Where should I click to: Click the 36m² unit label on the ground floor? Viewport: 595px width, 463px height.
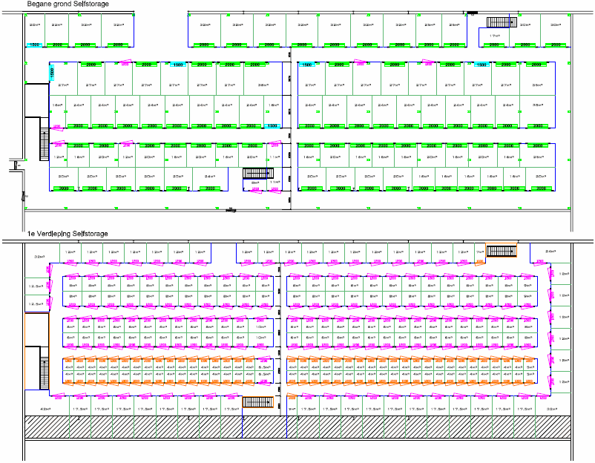pos(263,85)
